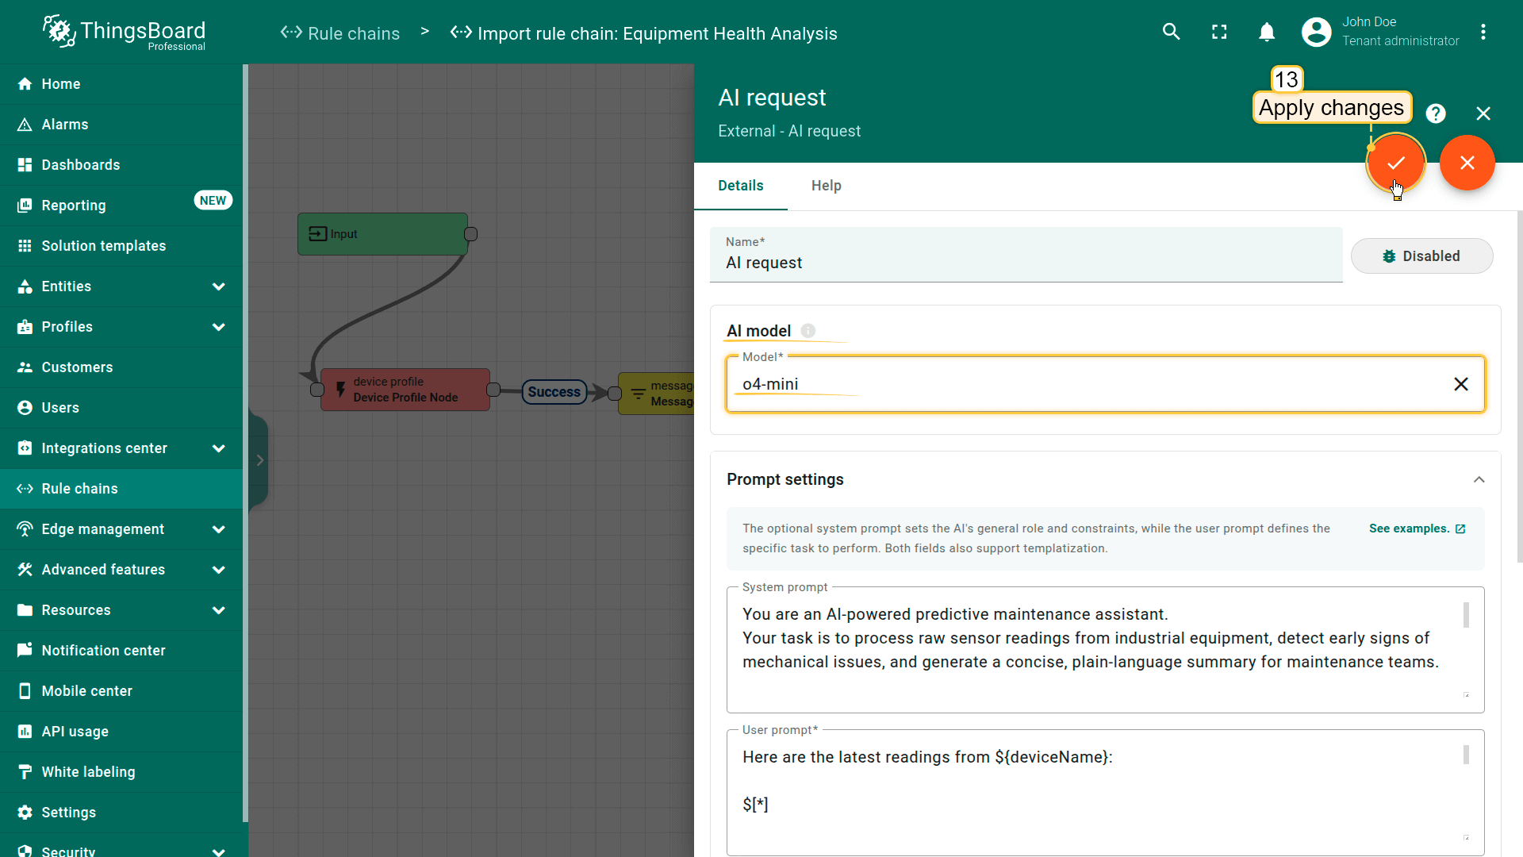Click the ThingsBoard logo
Image resolution: width=1523 pixels, height=857 pixels.
125,33
